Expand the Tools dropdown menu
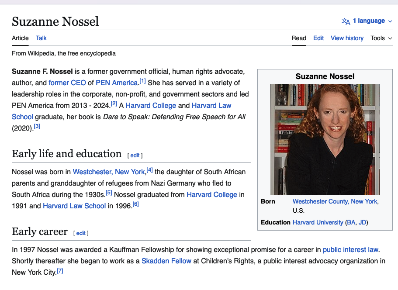 click(x=381, y=38)
